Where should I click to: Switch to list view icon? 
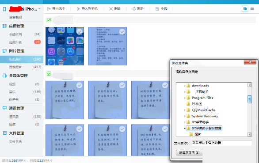(x=252, y=9)
